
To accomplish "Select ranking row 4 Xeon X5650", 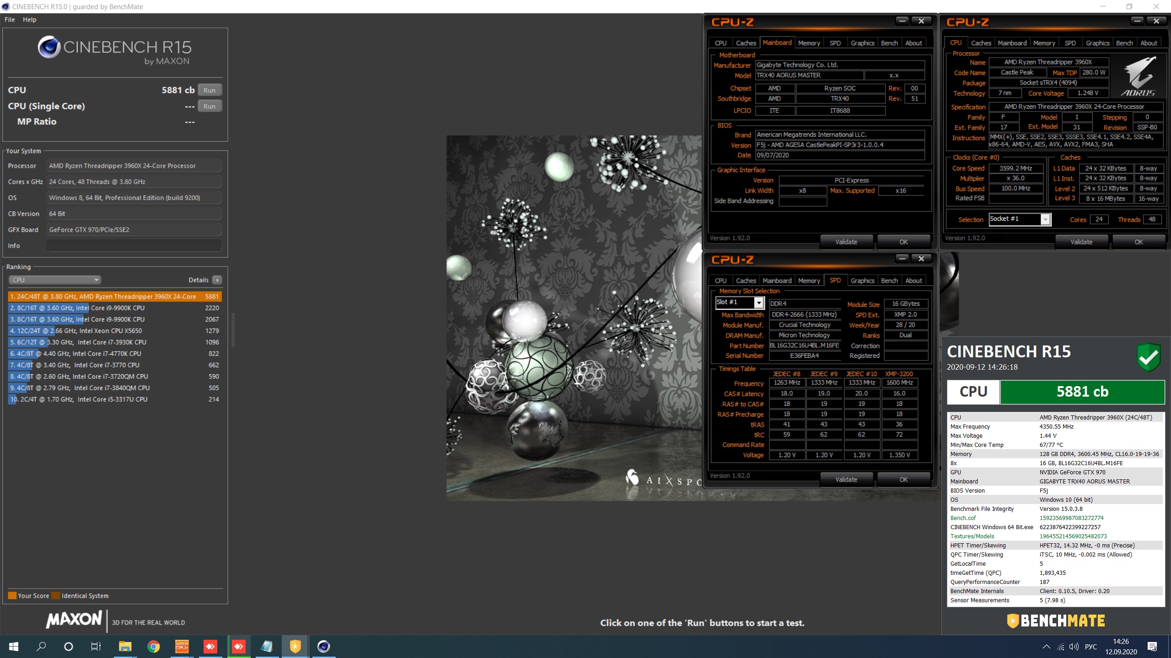I will pos(115,331).
